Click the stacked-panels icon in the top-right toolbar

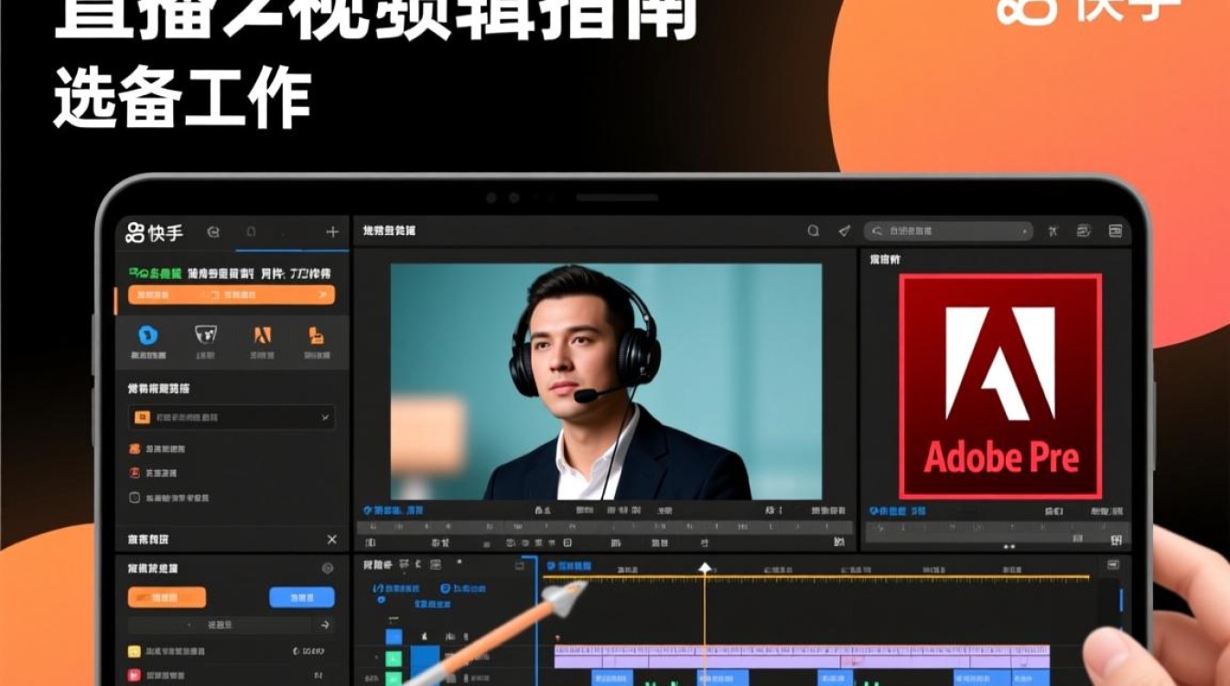click(x=1084, y=231)
